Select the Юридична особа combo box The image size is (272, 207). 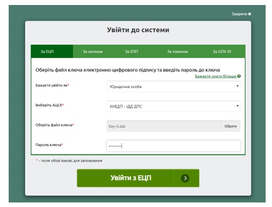click(x=173, y=86)
